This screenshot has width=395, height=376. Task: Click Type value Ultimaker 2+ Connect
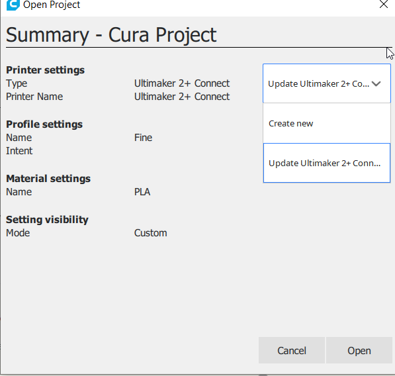(182, 83)
